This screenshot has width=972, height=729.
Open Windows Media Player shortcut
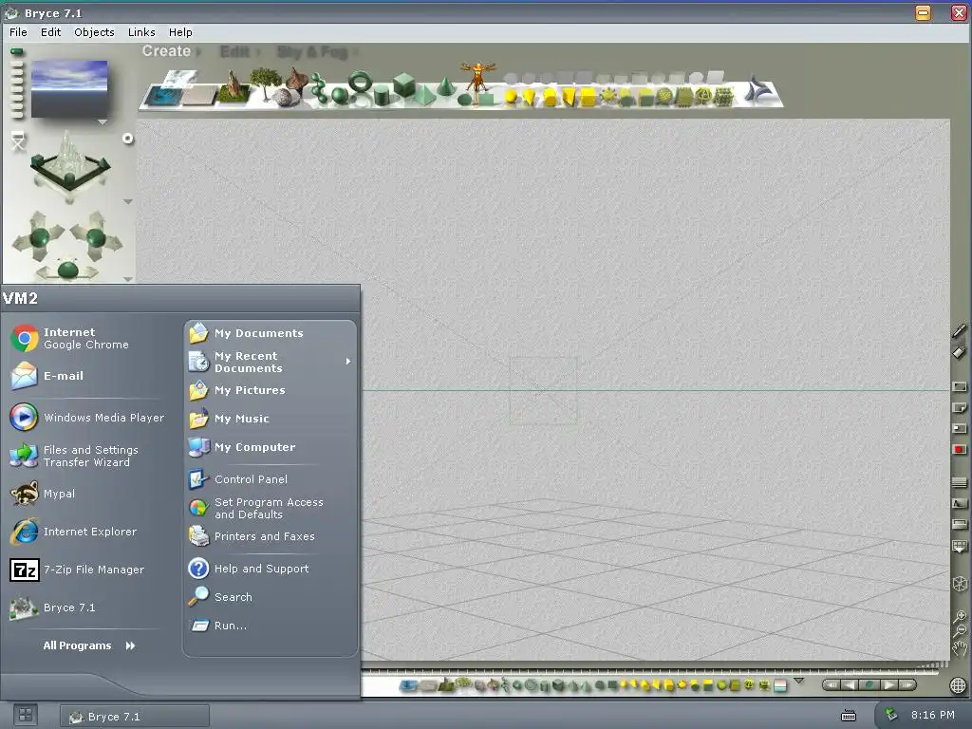(87, 418)
